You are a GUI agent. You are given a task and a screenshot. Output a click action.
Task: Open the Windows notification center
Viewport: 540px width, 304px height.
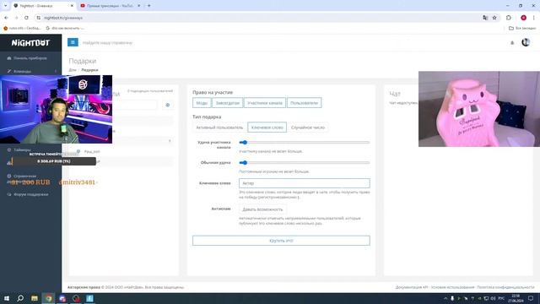point(531,298)
